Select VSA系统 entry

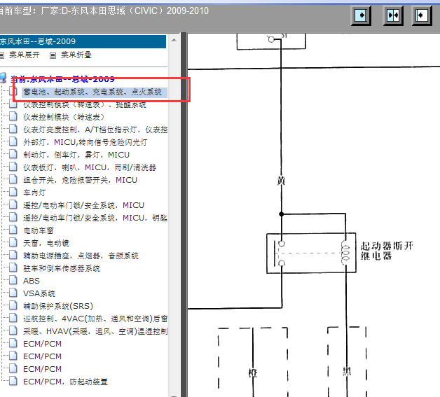pos(39,293)
